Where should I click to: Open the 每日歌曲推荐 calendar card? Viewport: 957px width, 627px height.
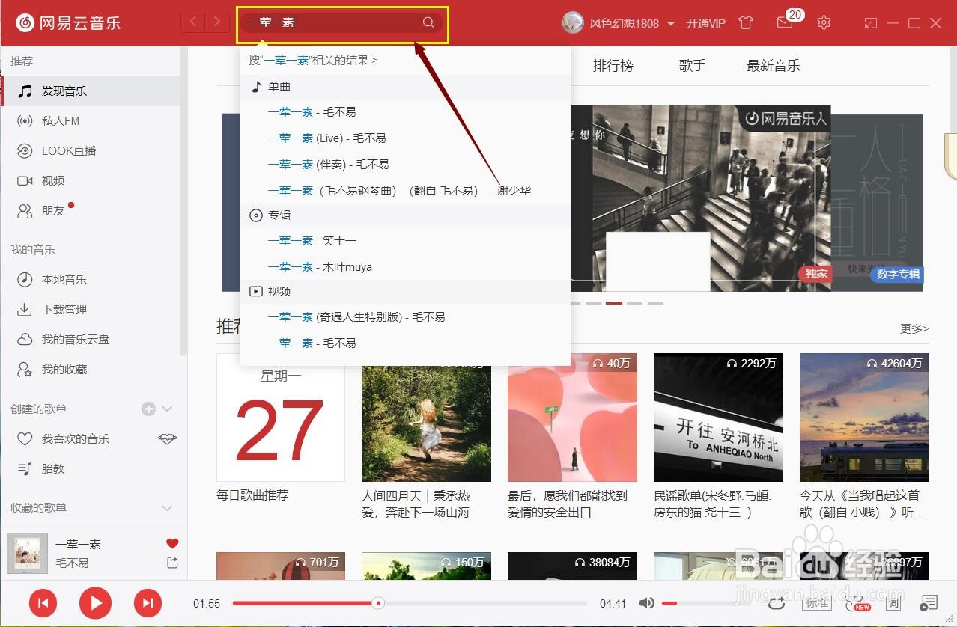[281, 417]
